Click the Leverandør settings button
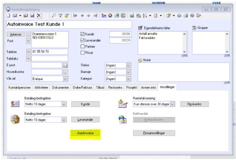236x160 pixels. click(x=85, y=119)
